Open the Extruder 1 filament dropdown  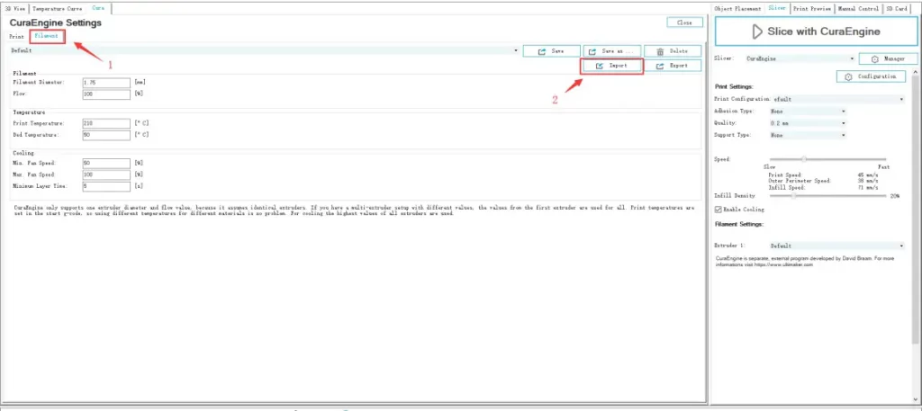coord(837,246)
